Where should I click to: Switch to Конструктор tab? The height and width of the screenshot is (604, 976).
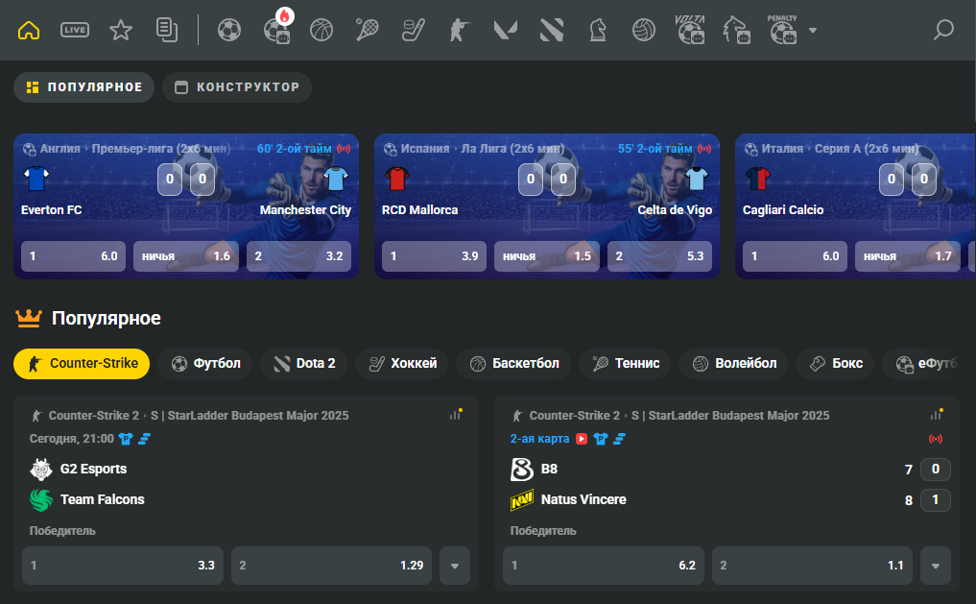[237, 87]
